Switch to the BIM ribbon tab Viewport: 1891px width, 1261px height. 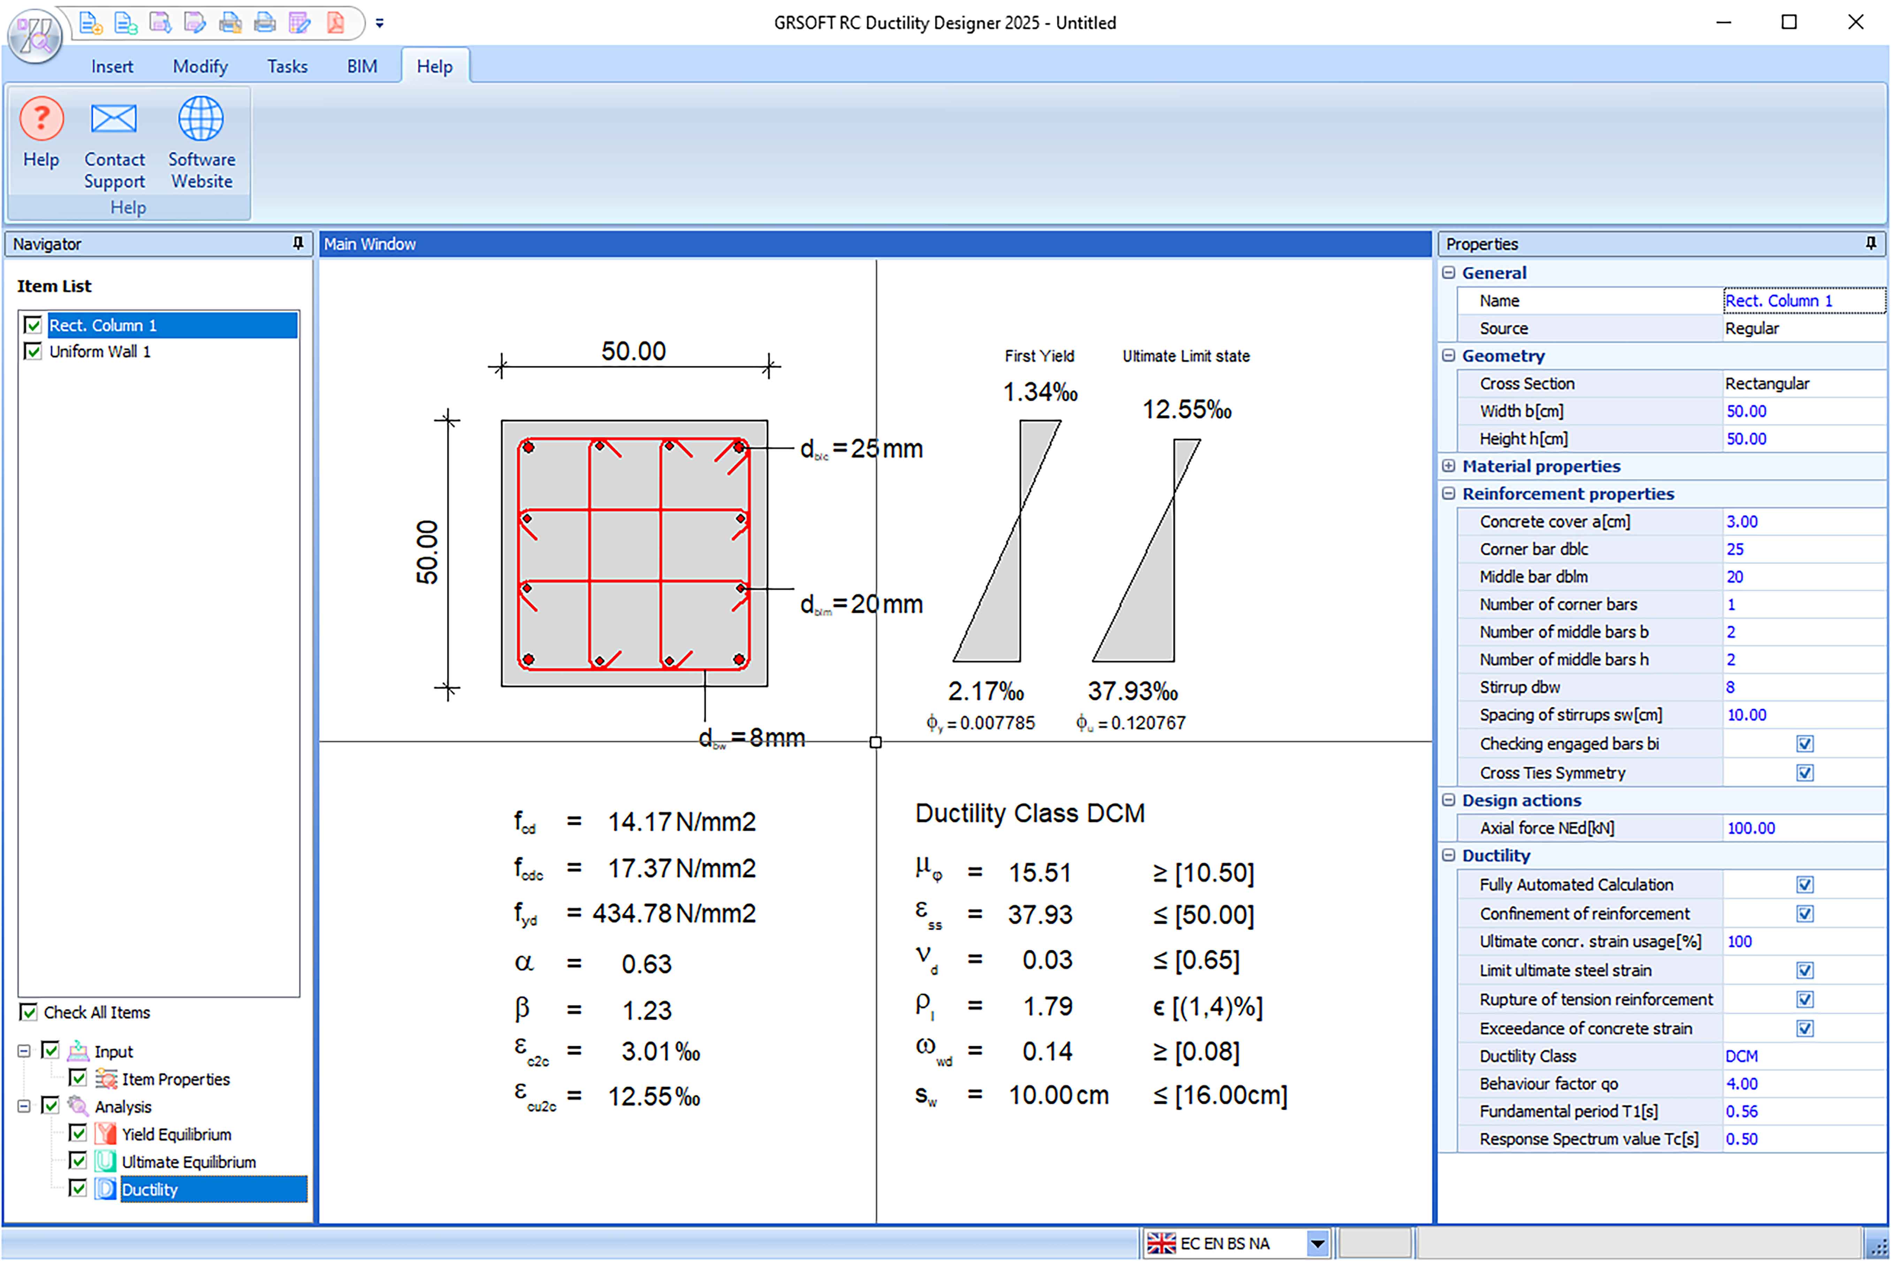pos(362,66)
